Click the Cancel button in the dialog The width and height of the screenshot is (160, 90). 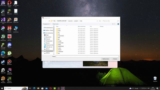[x=115, y=59]
